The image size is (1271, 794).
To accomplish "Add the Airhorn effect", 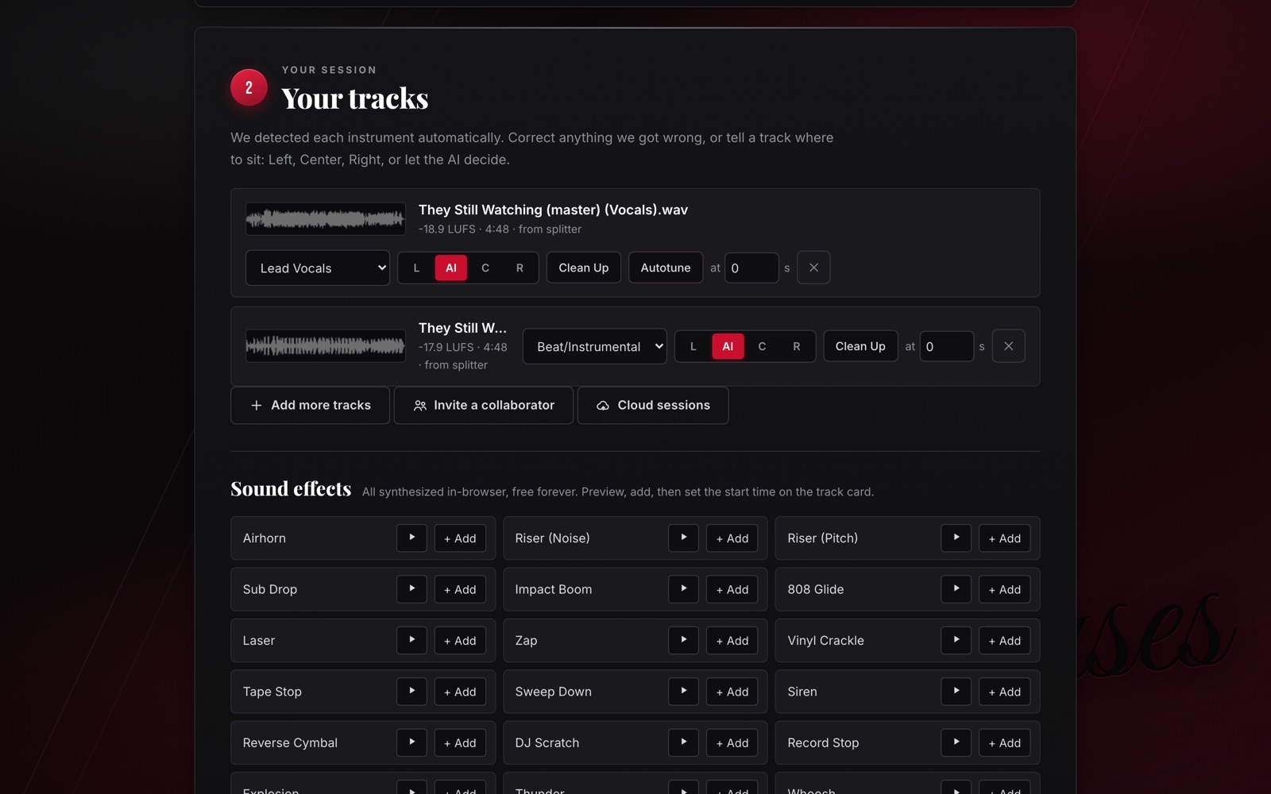I will click(x=460, y=538).
